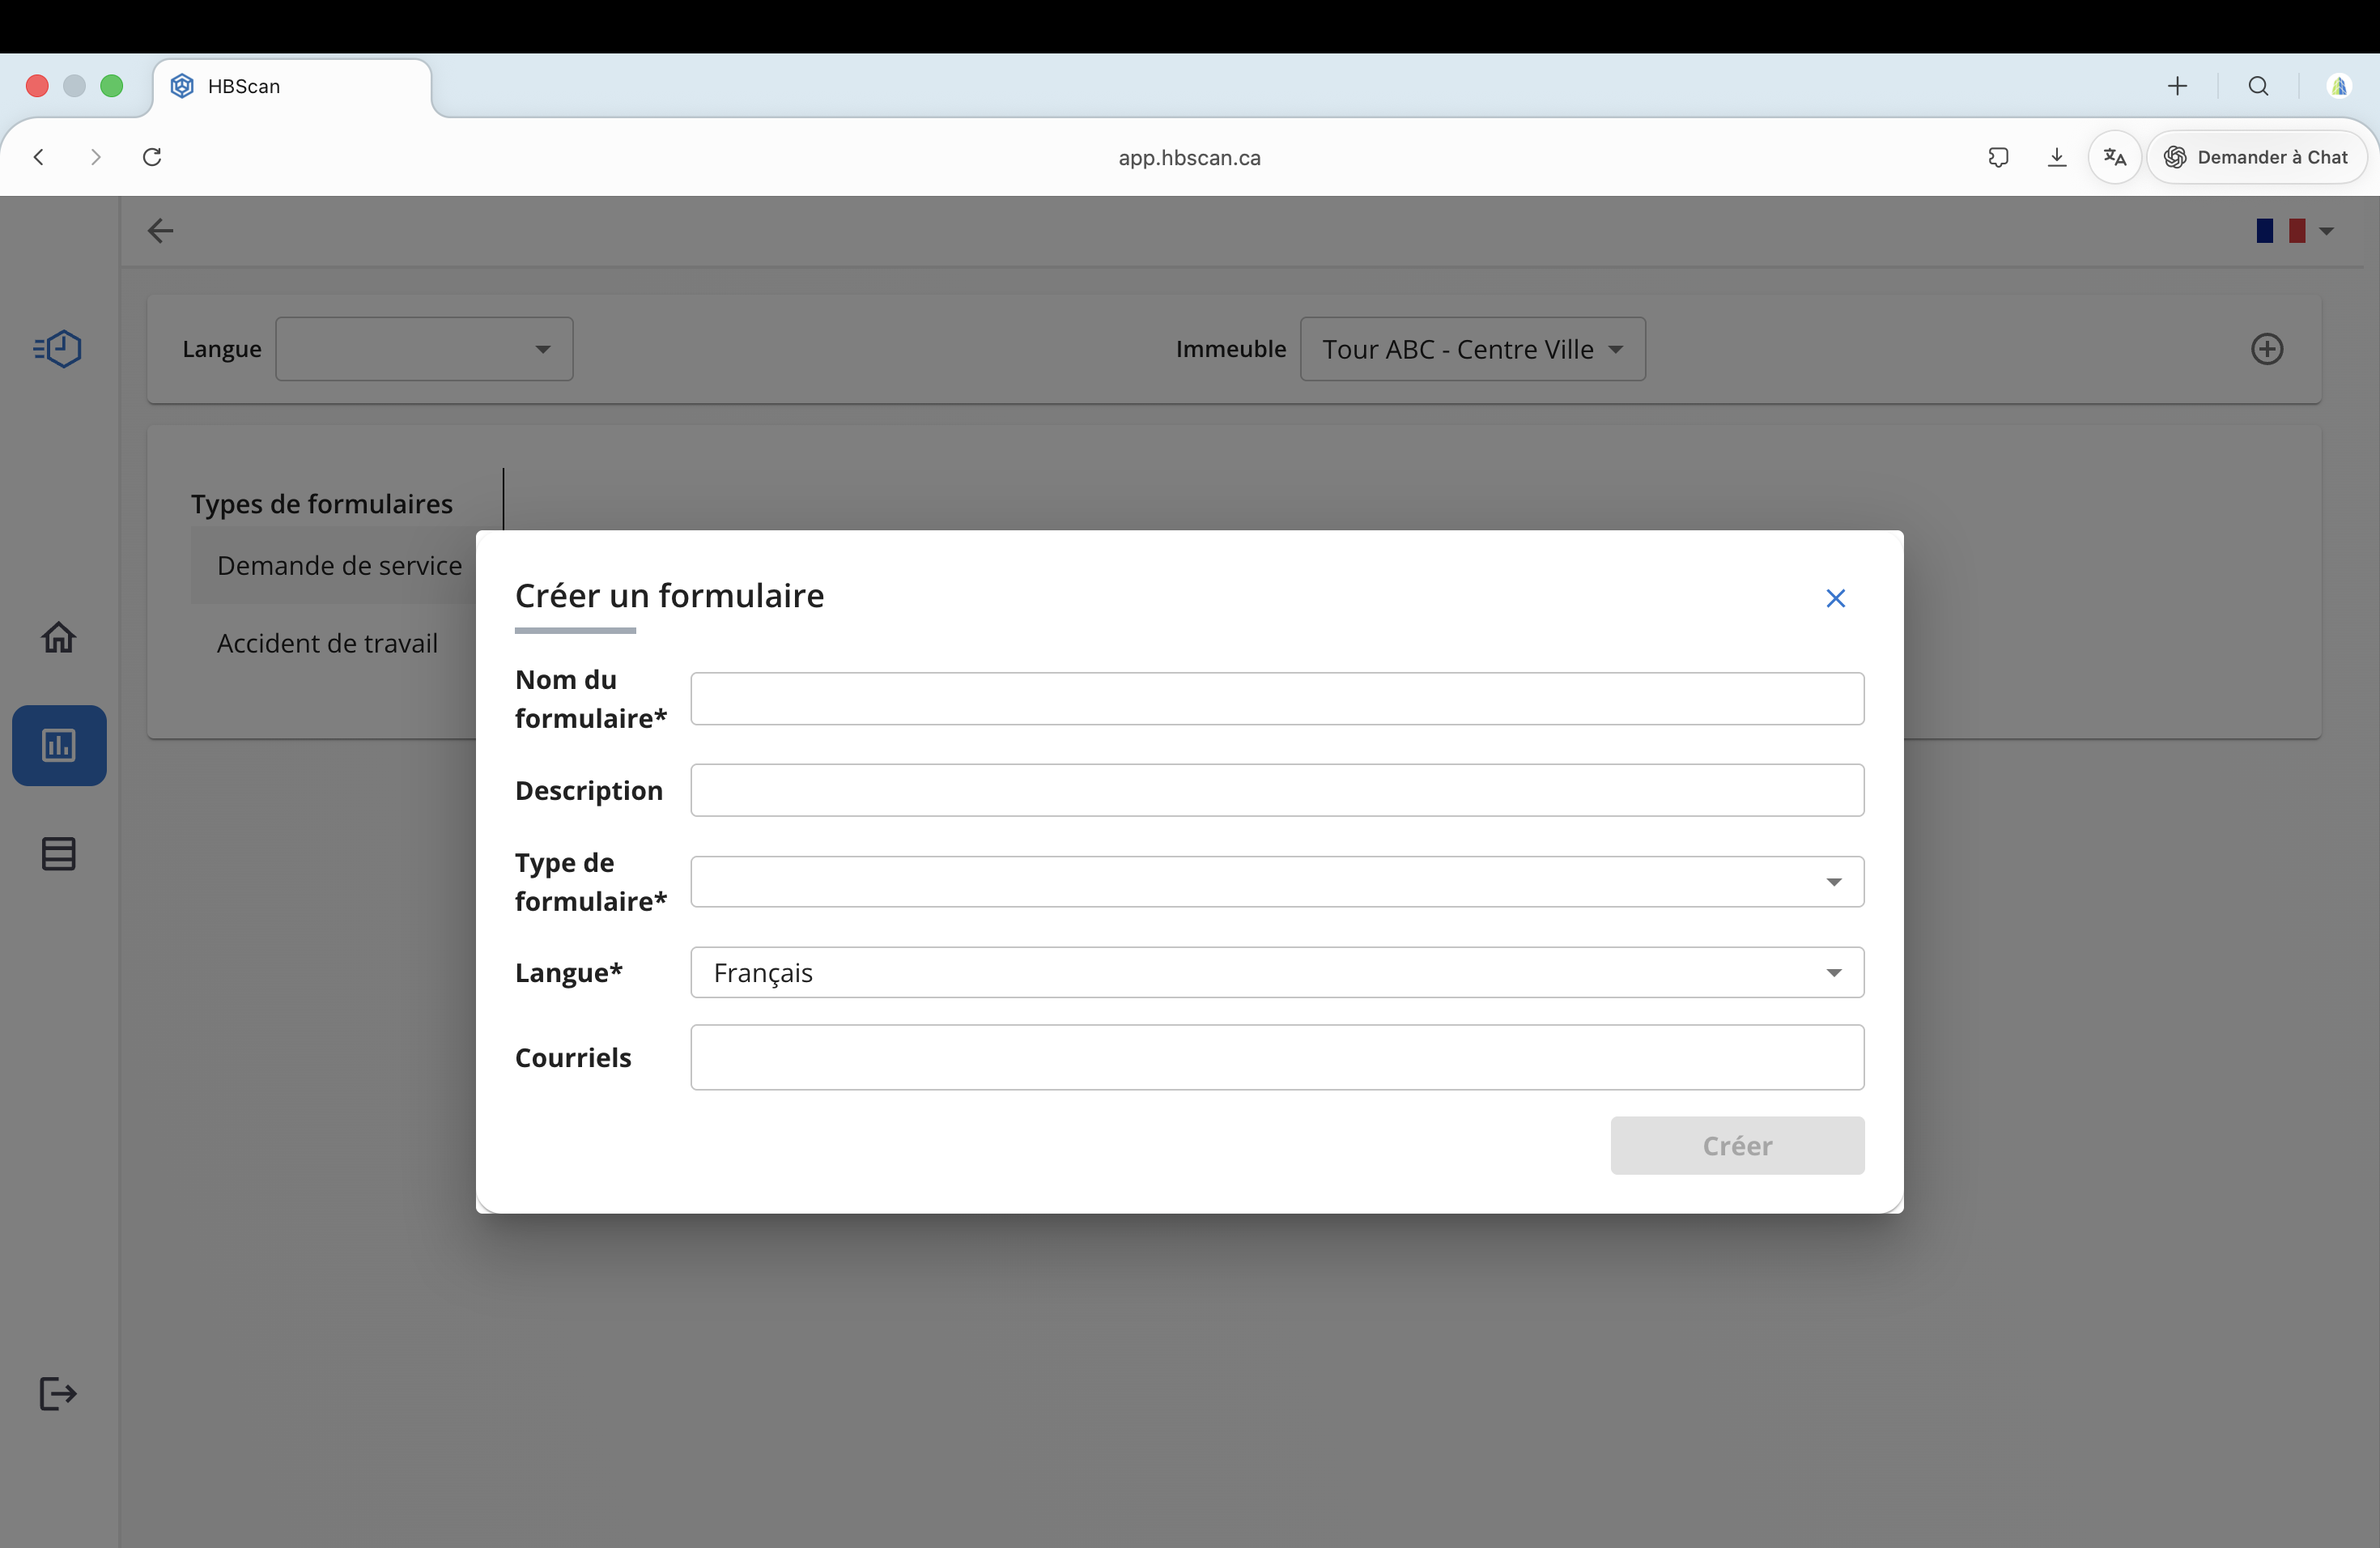Open the Langue filter dropdown on page
The image size is (2380, 1548).
tap(424, 349)
